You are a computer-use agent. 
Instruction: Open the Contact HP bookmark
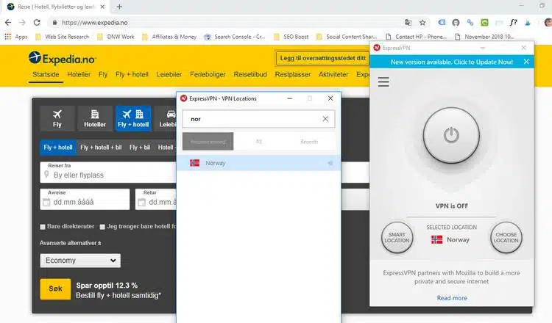point(416,37)
